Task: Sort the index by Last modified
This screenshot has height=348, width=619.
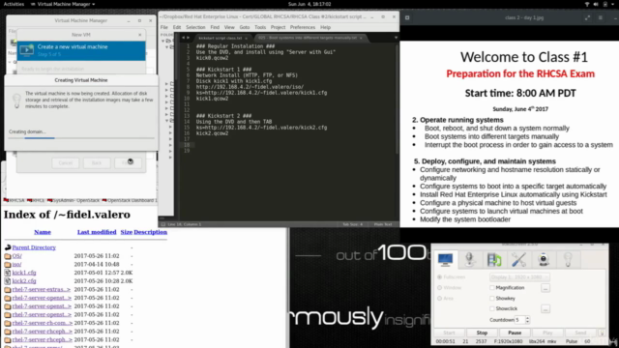Action: click(x=97, y=232)
